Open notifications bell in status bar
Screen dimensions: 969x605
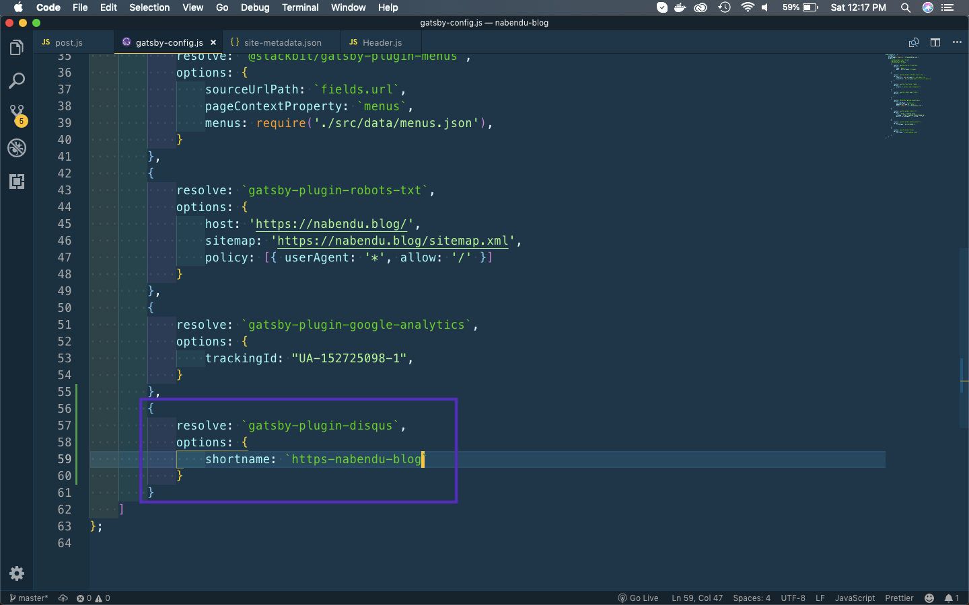(952, 598)
